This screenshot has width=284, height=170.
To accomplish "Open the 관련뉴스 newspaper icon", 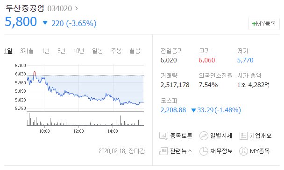I will click(163, 151).
